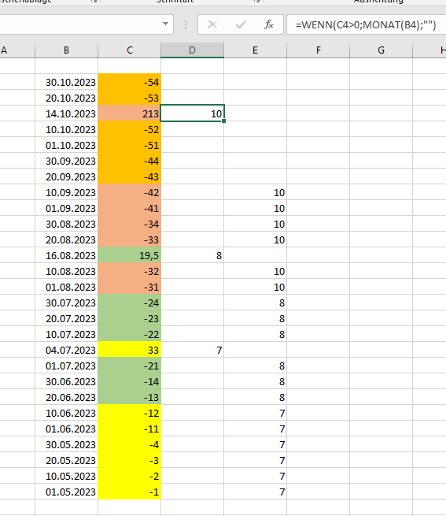Image resolution: width=446 pixels, height=516 pixels.
Task: Select column E header
Action: click(256, 50)
